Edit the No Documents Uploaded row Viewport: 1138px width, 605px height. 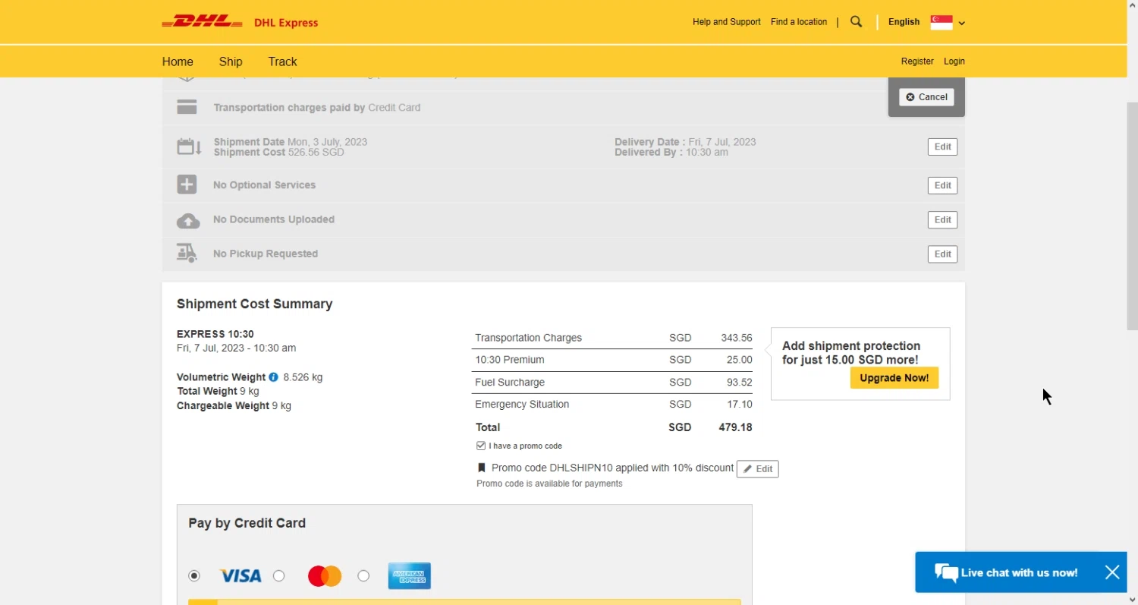(942, 220)
